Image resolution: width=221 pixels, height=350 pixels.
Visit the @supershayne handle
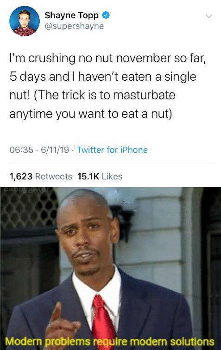point(74,26)
